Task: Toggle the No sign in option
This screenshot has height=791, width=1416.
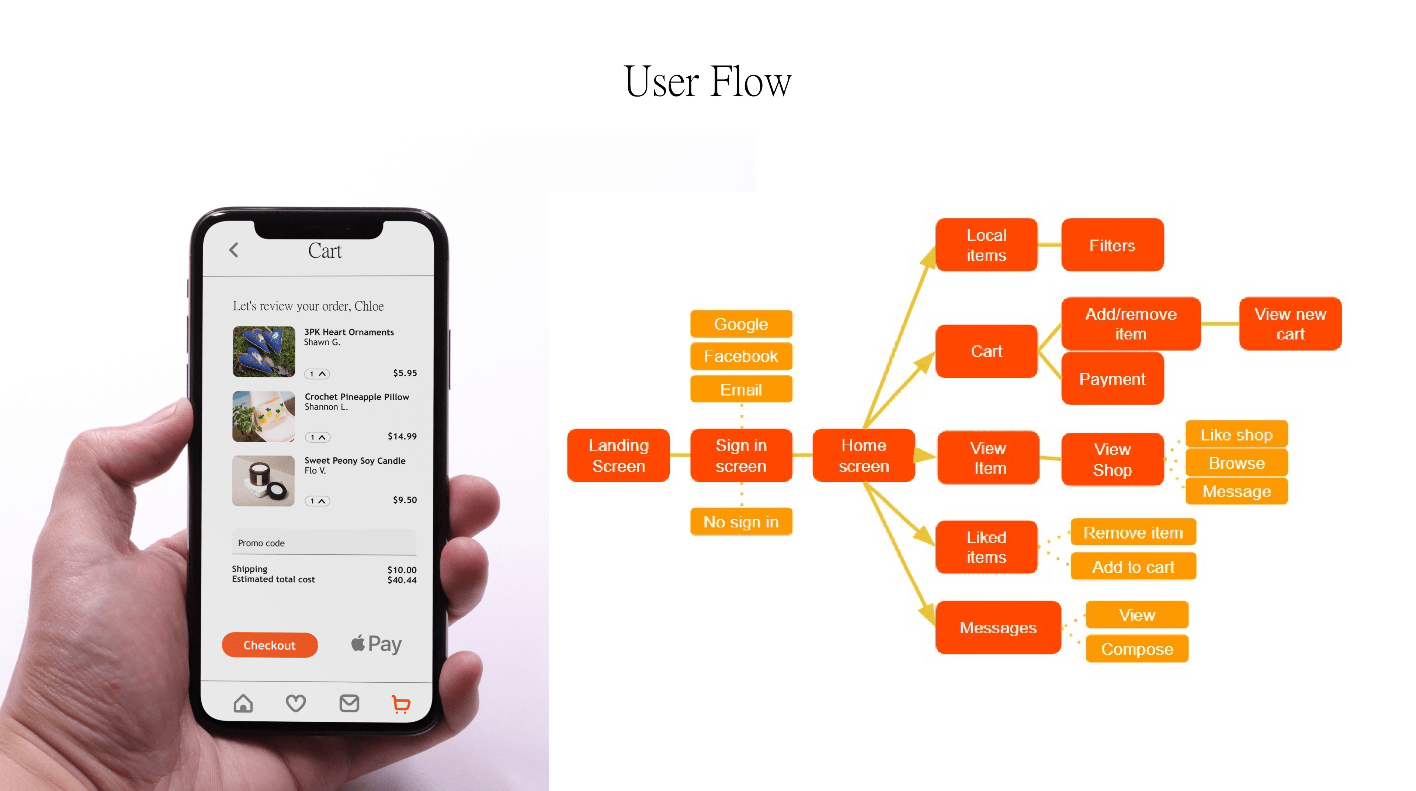Action: pos(741,522)
